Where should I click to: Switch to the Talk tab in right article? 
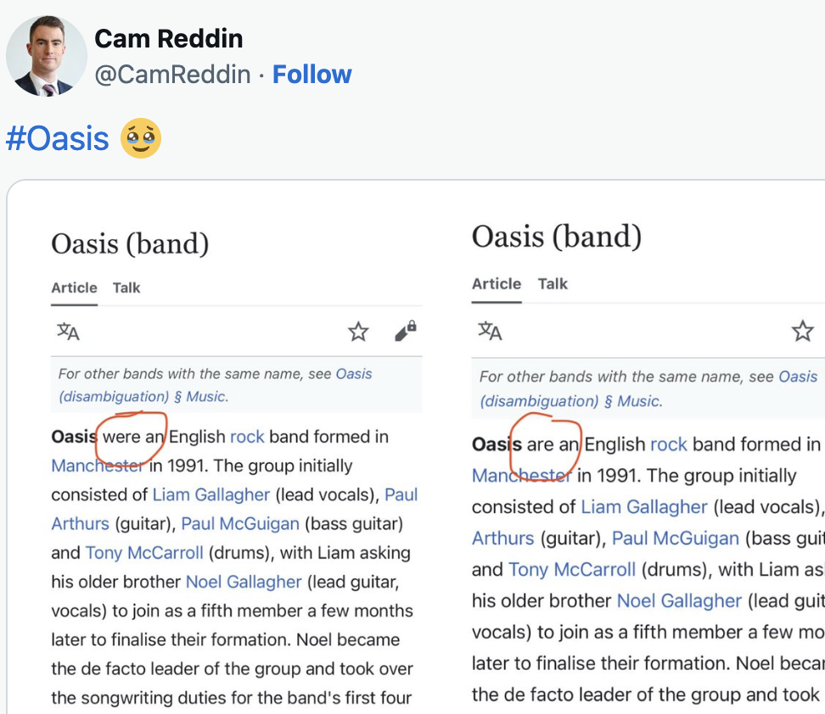point(553,284)
